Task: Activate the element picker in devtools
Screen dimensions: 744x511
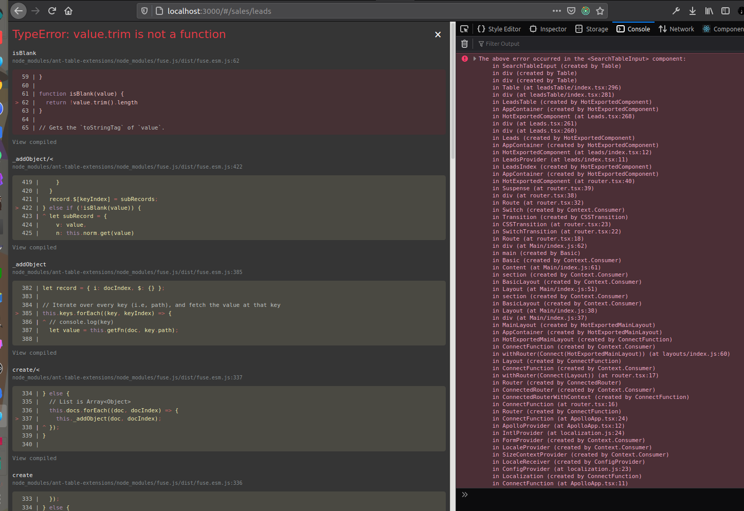Action: click(x=464, y=29)
